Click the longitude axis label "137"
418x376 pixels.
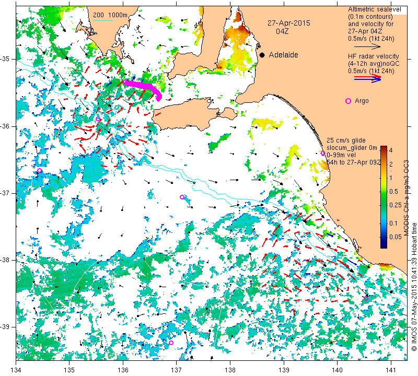(177, 370)
